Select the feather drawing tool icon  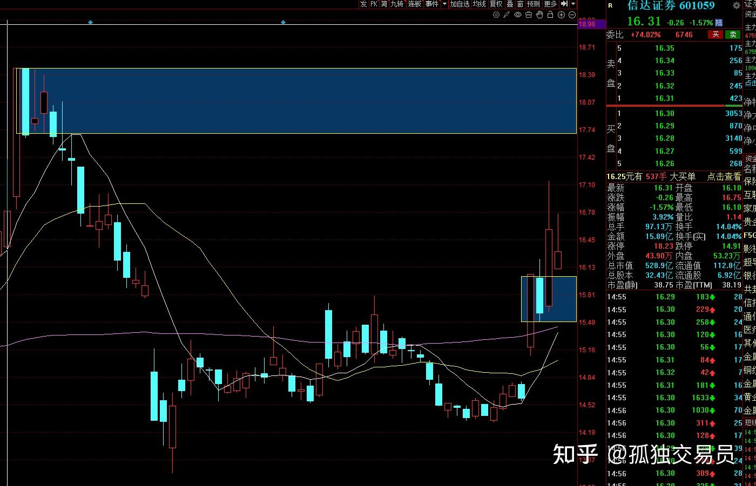coord(507,15)
